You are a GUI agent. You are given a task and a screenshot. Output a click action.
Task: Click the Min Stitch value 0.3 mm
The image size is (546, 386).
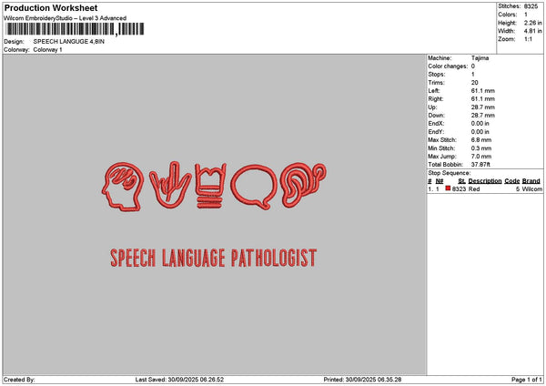[481, 148]
